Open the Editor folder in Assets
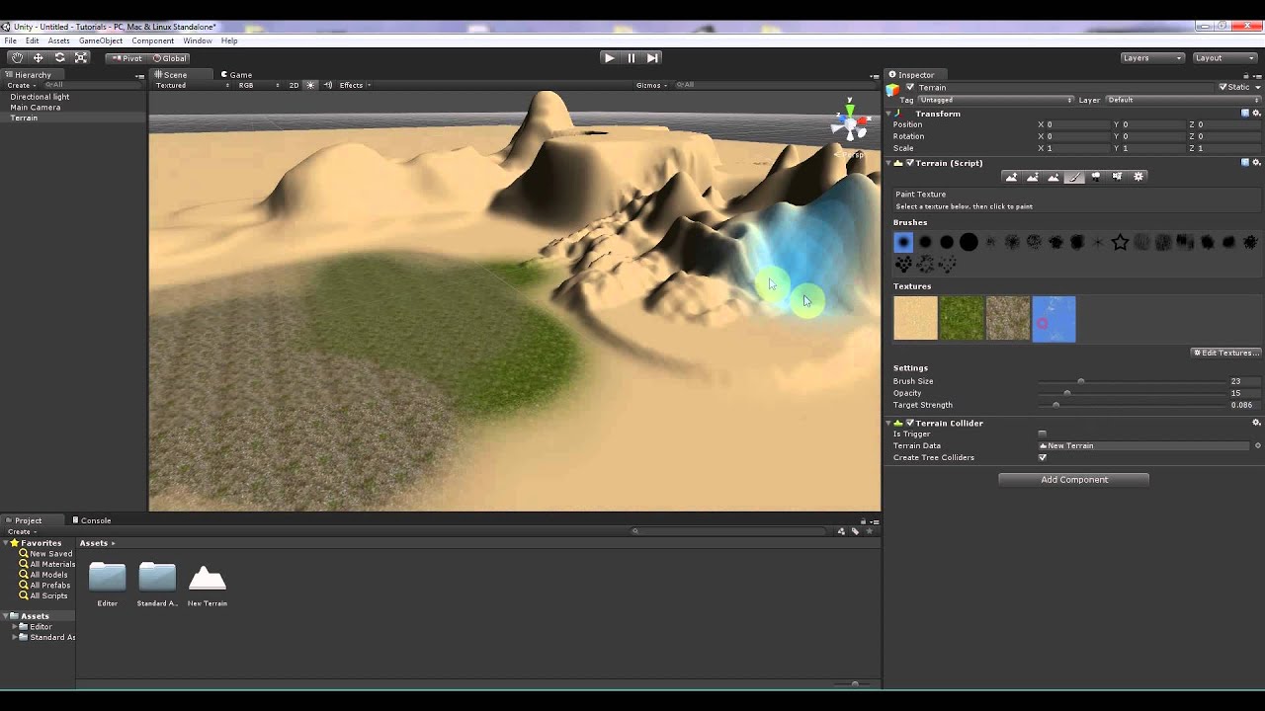 (x=107, y=577)
